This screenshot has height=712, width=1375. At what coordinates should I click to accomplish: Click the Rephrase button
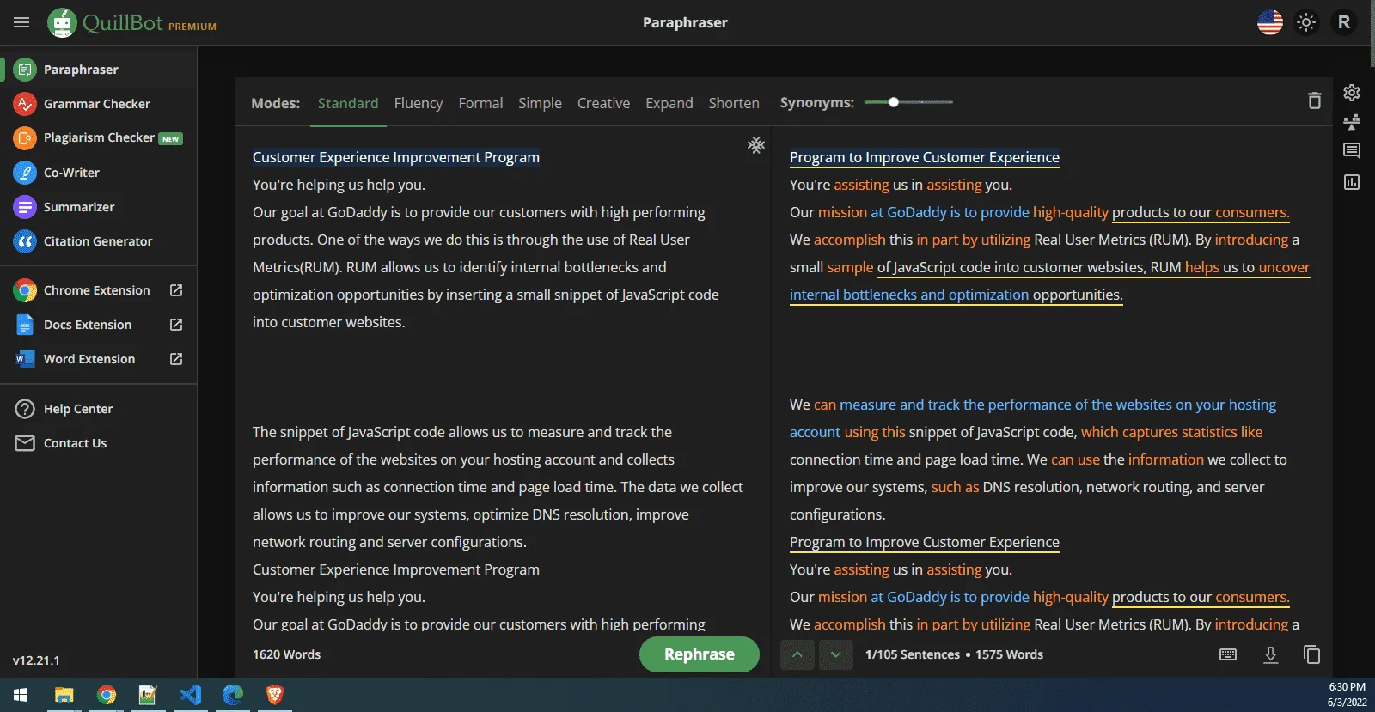[700, 654]
